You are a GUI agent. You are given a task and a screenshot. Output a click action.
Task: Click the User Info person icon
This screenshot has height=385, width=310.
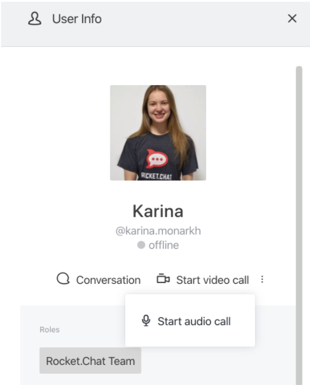[x=34, y=19]
